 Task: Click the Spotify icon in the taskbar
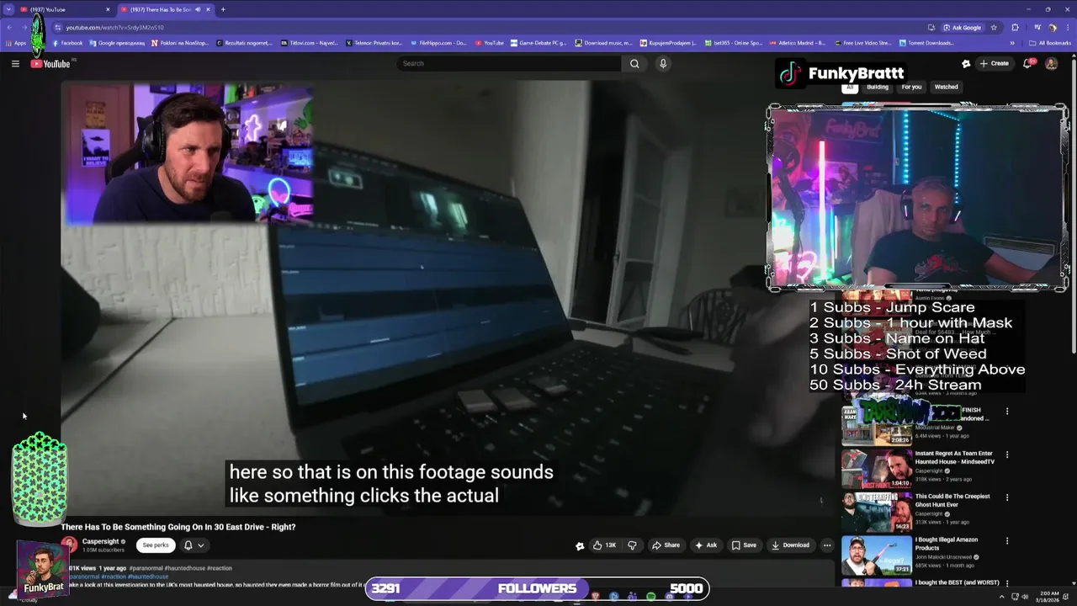coord(651,597)
